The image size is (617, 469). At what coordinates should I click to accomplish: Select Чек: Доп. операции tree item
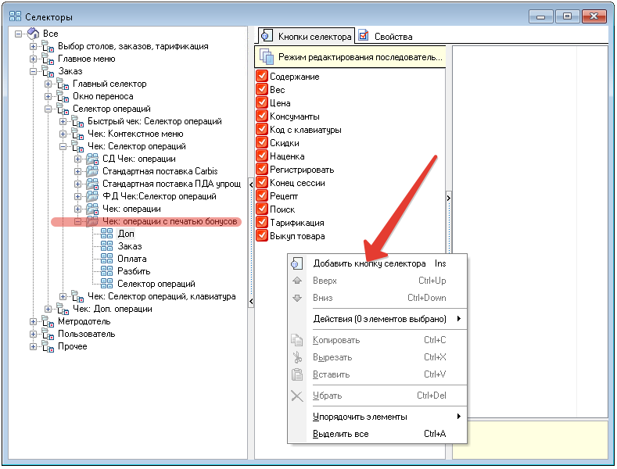pos(112,310)
